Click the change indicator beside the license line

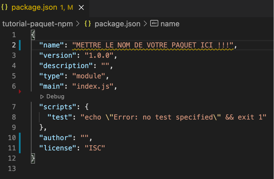19,148
